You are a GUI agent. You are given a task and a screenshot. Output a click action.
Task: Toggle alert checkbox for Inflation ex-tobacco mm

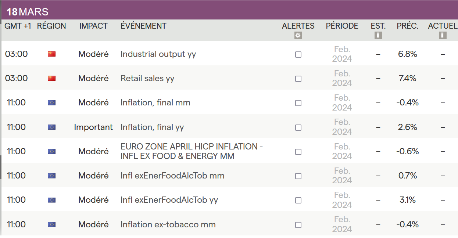(298, 225)
